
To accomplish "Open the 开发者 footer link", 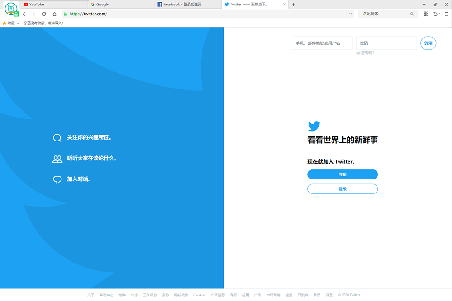I will (303, 295).
